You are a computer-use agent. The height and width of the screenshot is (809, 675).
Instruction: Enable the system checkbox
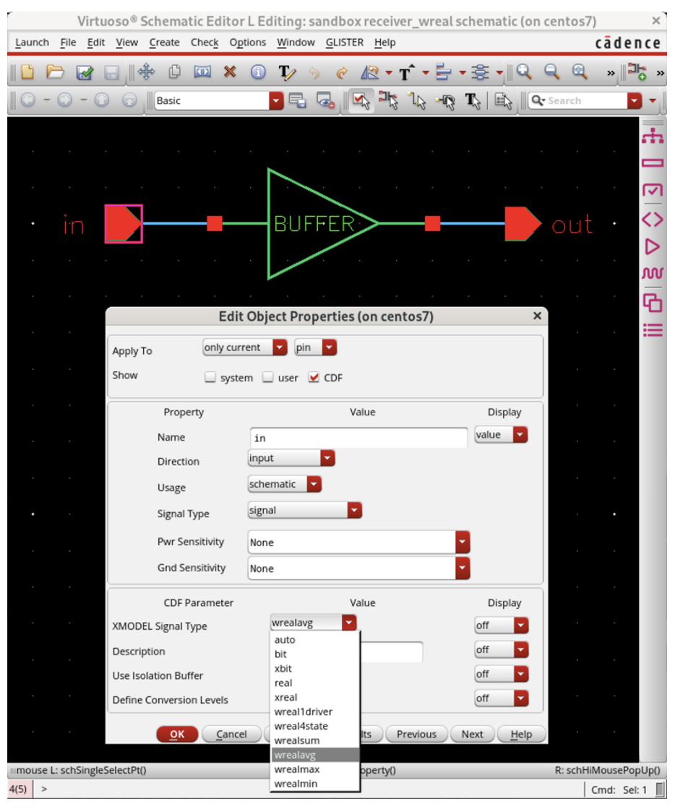[x=210, y=378]
